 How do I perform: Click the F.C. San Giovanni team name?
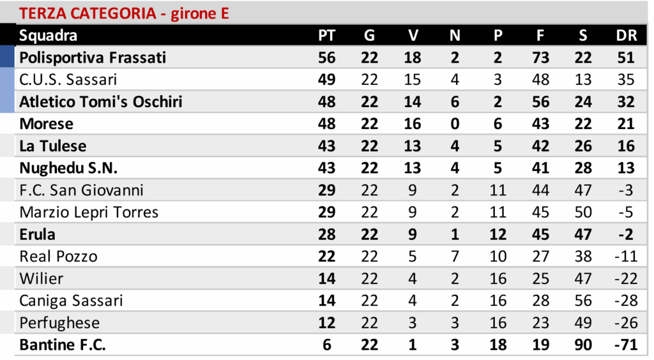pyautogui.click(x=82, y=190)
